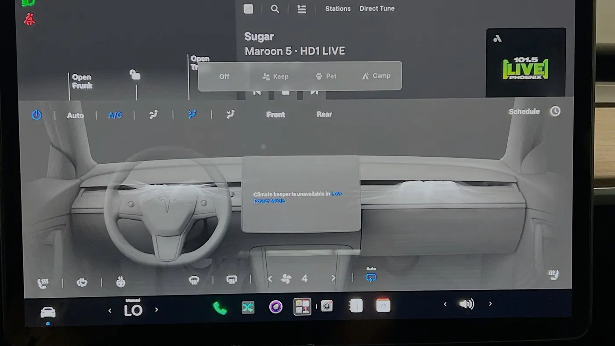This screenshot has height=346, width=615.
Task: Tap the 101.5 LIVE Phoenix station artwork
Action: (x=526, y=62)
